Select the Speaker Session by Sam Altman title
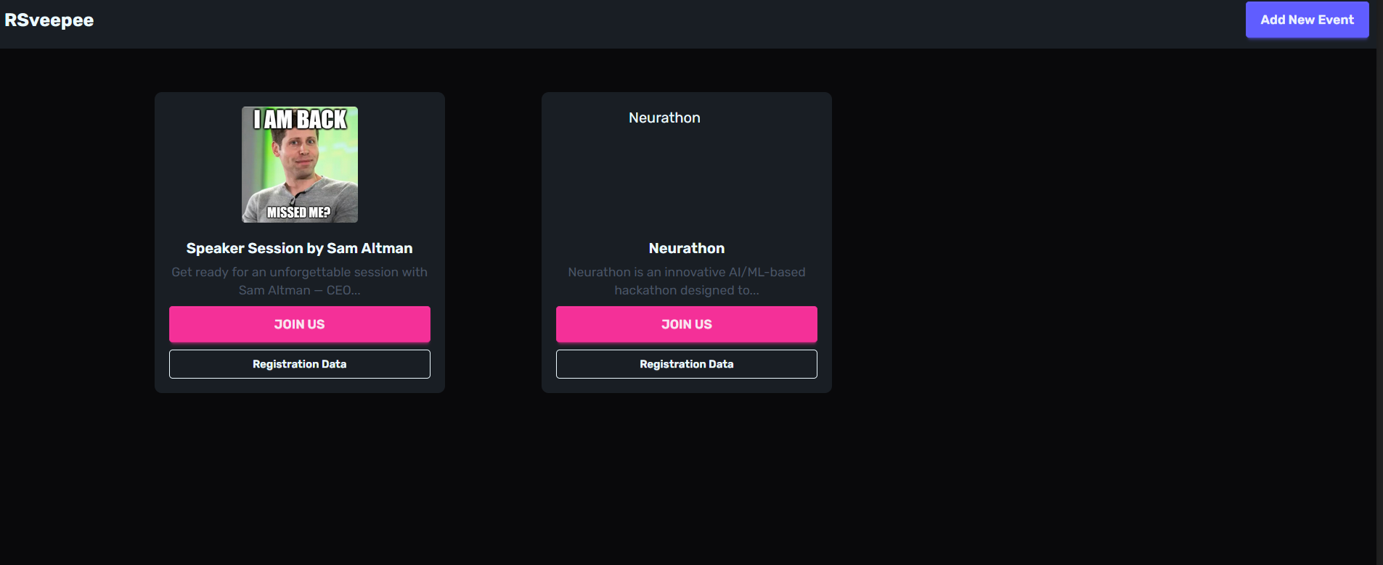This screenshot has width=1383, height=565. pyautogui.click(x=299, y=248)
